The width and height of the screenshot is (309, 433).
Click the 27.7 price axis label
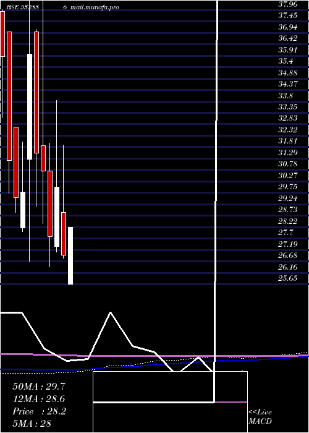(286, 233)
